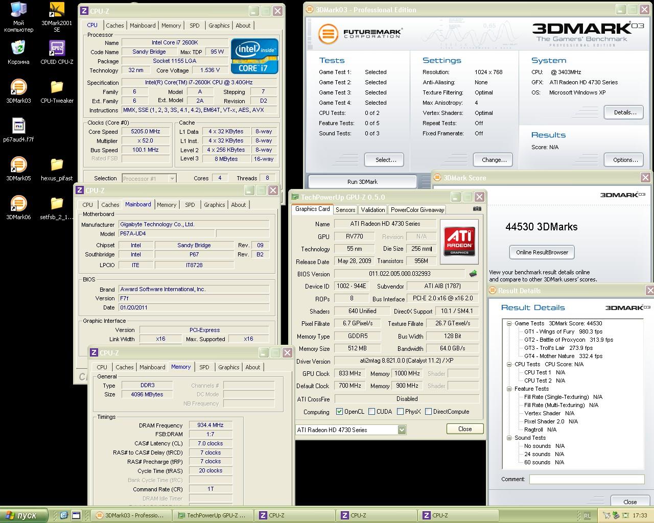Open SPD tab in CPU-Z memory timings window
654x523 pixels.
tap(204, 367)
